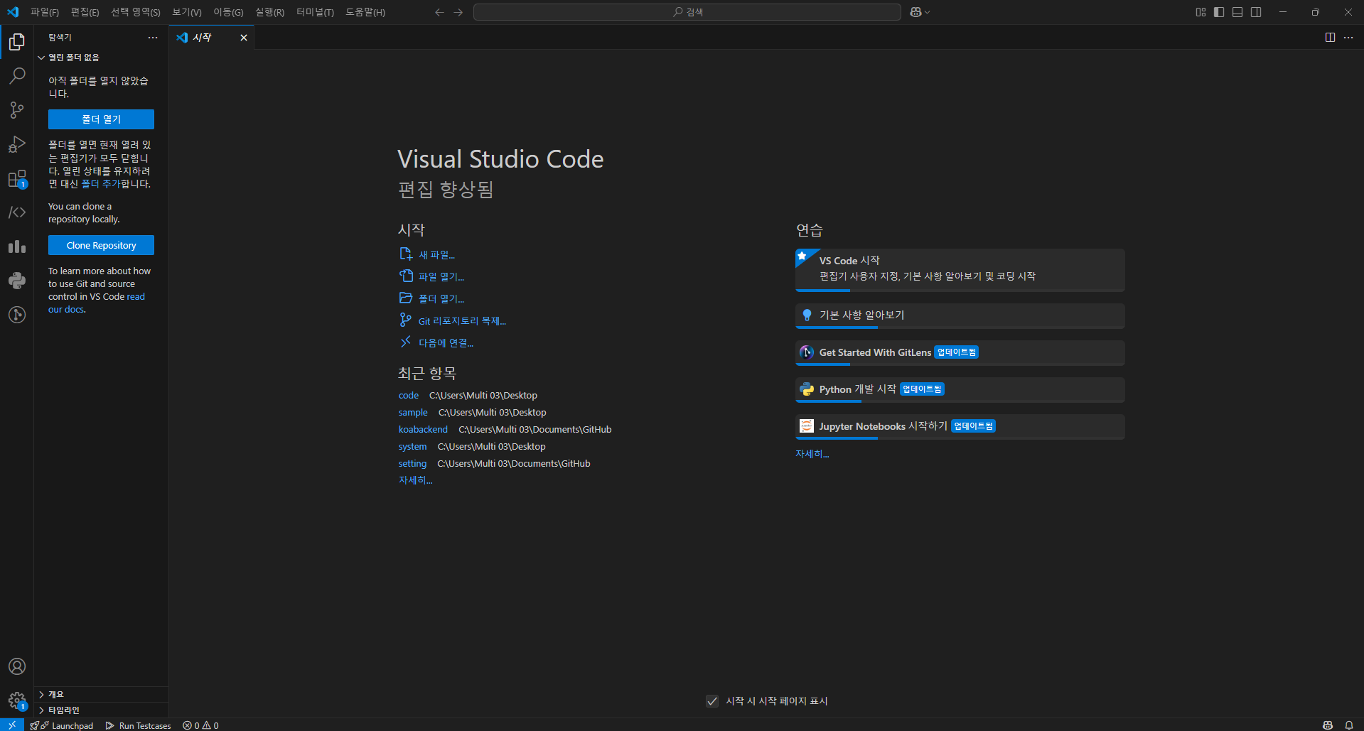
Task: Open the Python view in activity bar
Action: [17, 281]
